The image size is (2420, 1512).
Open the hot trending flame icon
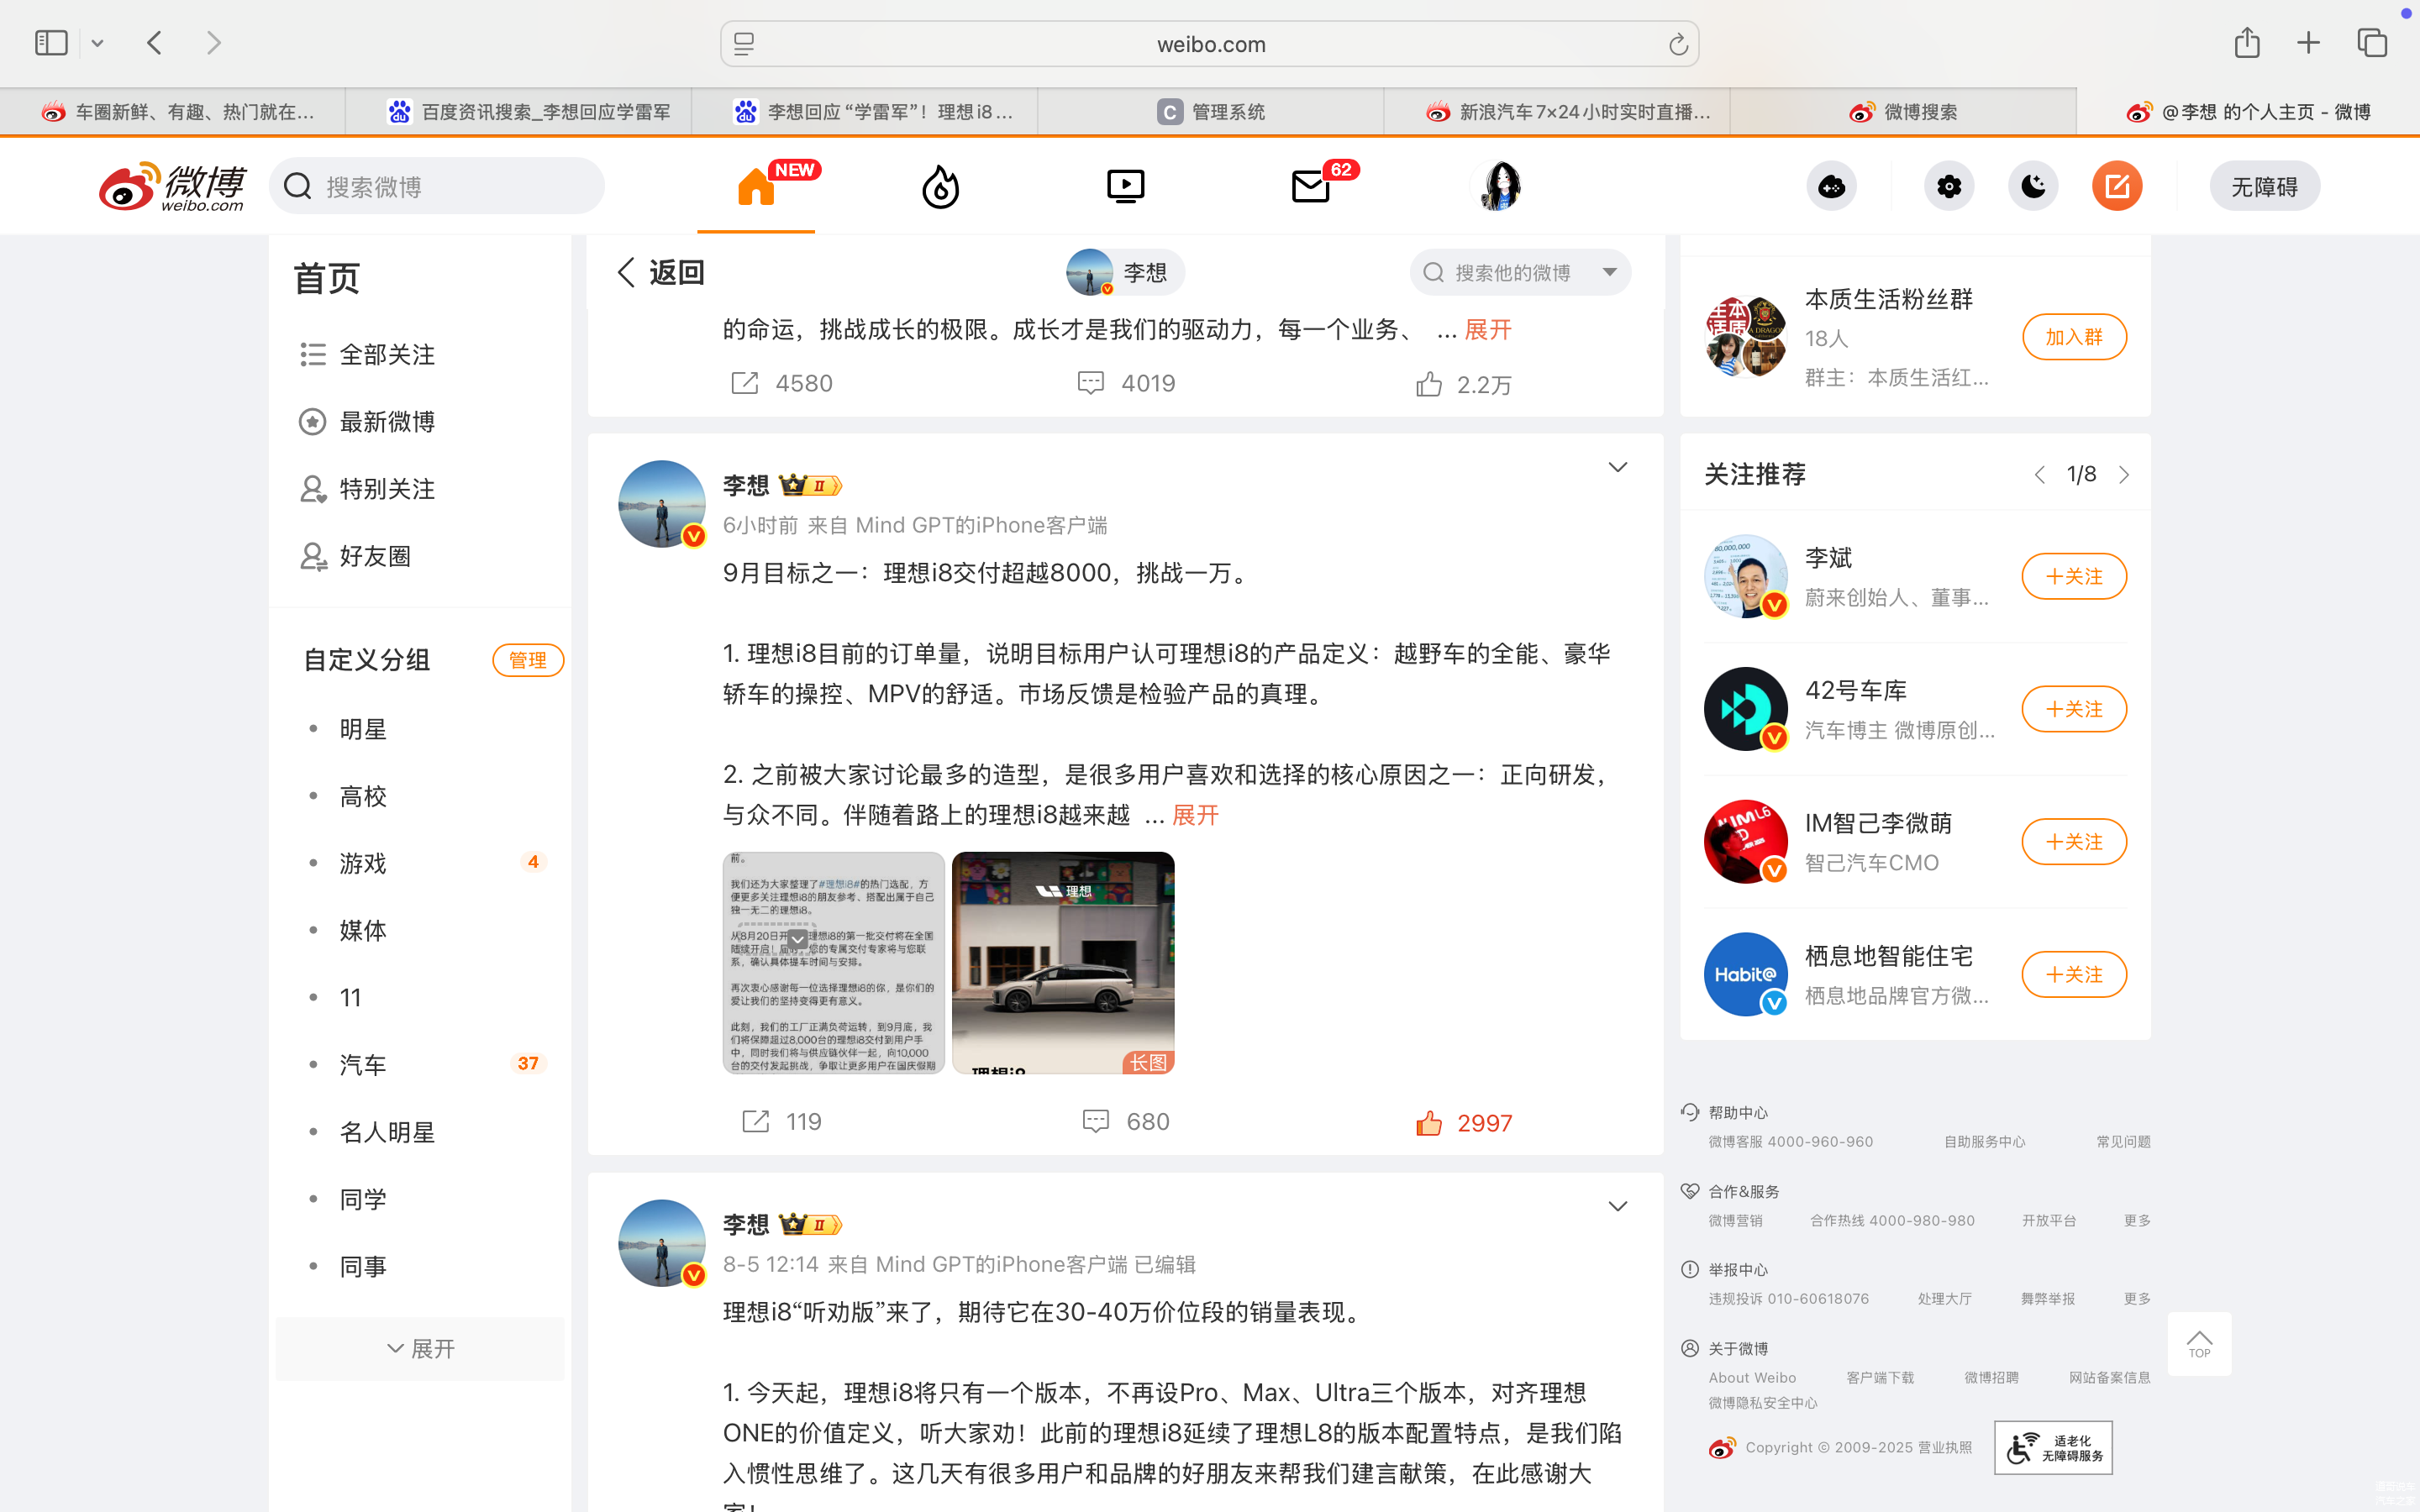coord(940,187)
